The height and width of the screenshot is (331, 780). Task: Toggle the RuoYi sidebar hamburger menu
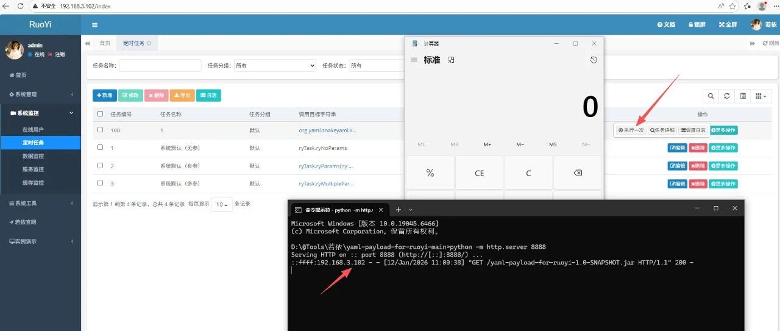click(94, 25)
